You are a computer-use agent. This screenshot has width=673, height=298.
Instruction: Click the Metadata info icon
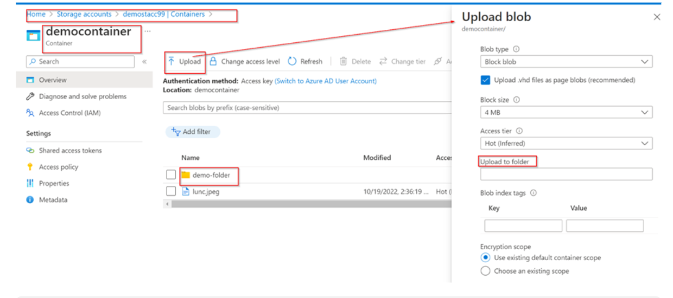30,200
